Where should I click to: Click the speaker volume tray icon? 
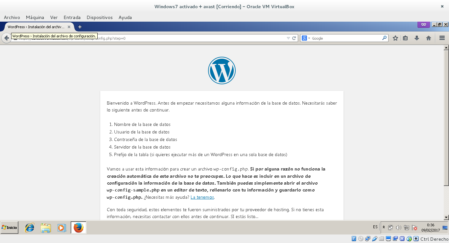click(x=399, y=228)
